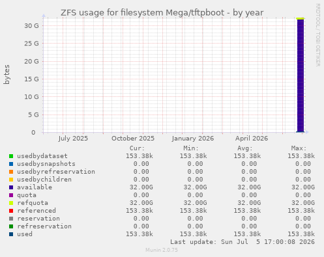Click the usedbyrefreservation orange legend swatch

pos(11,172)
